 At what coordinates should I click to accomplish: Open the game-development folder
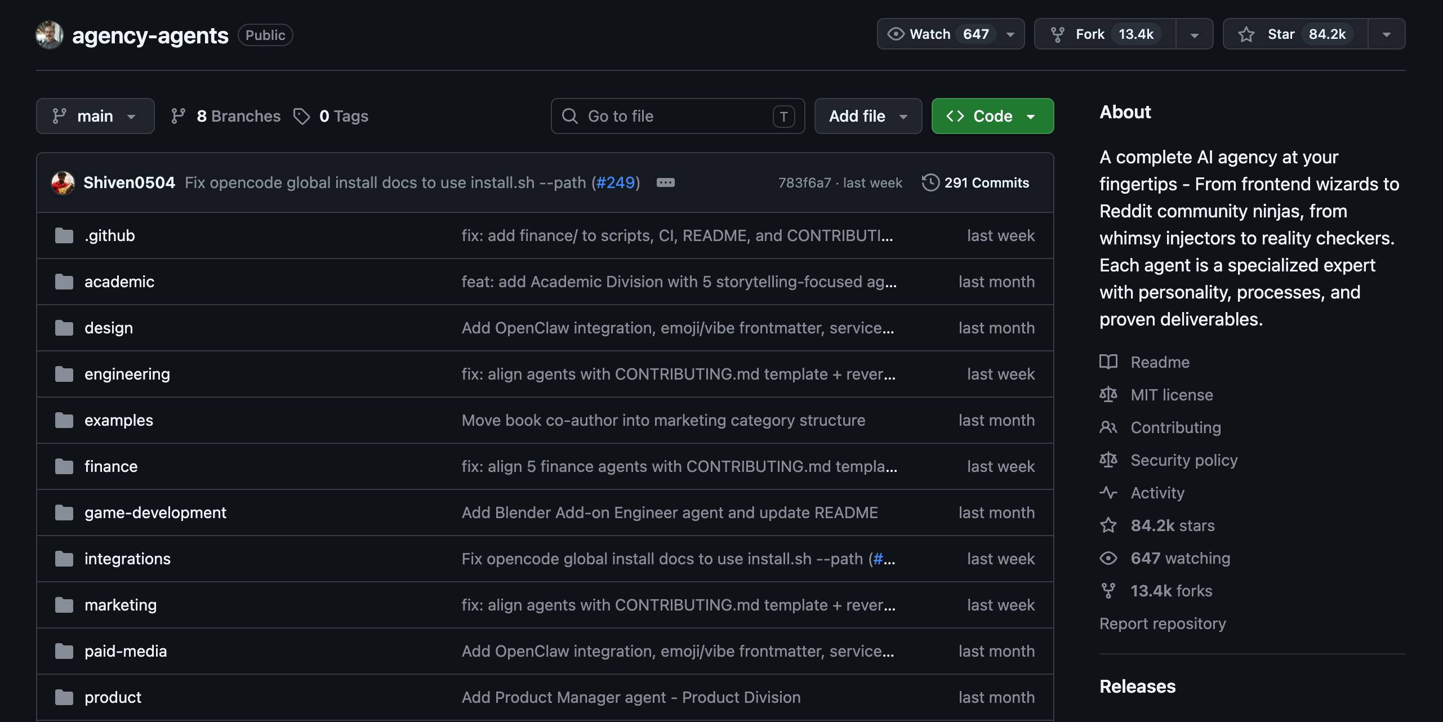pos(155,512)
